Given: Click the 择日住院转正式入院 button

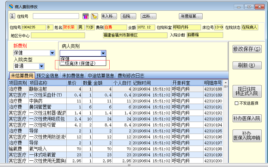Looking at the screenshot, I should tap(247, 91).
